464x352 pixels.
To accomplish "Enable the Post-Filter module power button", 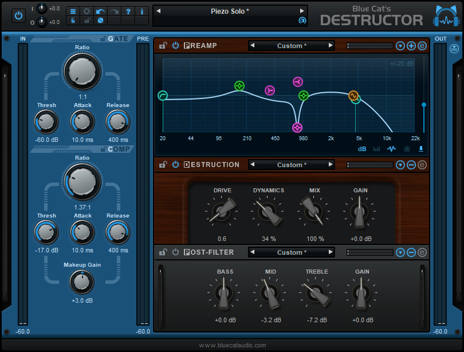I will (175, 252).
